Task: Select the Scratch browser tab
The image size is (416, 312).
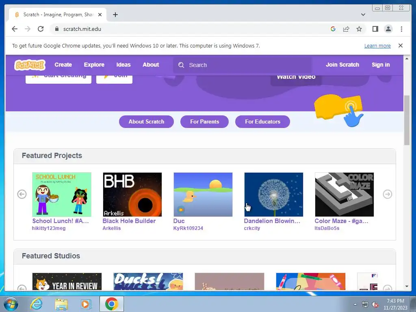Action: coord(58,15)
